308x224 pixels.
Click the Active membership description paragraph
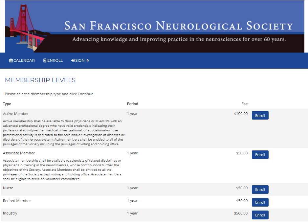point(64,132)
